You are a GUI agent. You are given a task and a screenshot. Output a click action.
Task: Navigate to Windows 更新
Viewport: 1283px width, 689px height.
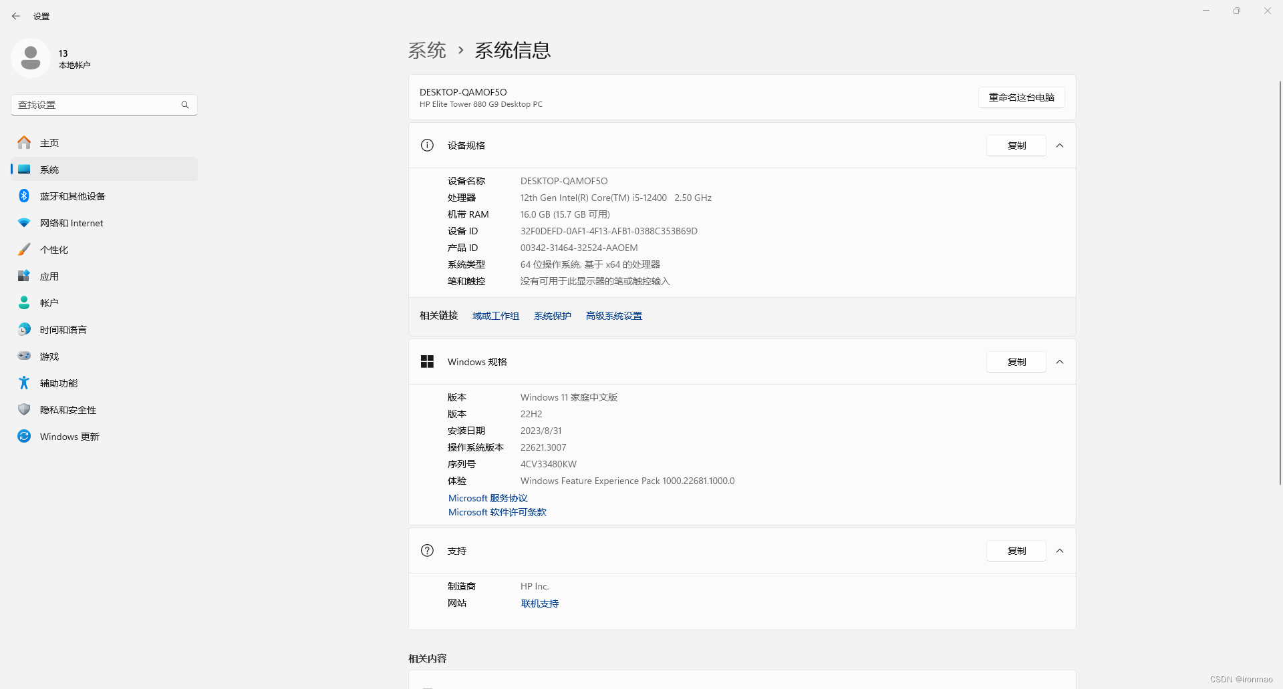(x=104, y=436)
